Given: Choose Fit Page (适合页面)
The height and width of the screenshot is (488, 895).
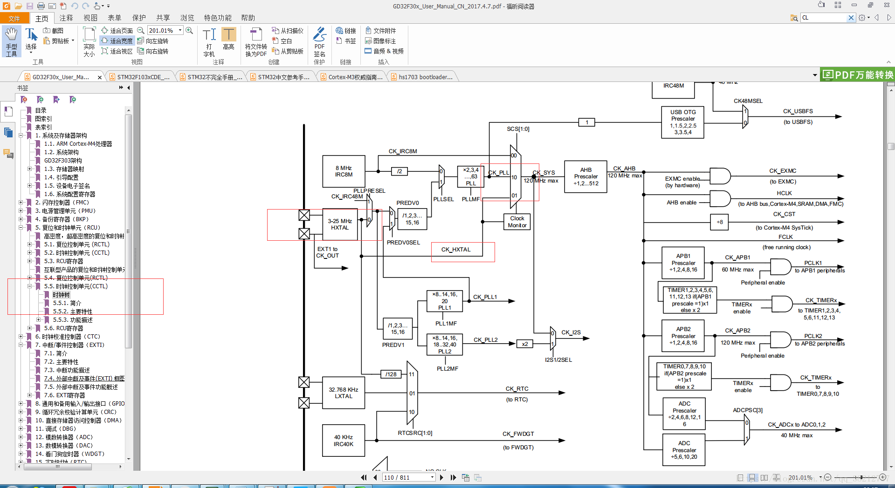Looking at the screenshot, I should pos(117,31).
